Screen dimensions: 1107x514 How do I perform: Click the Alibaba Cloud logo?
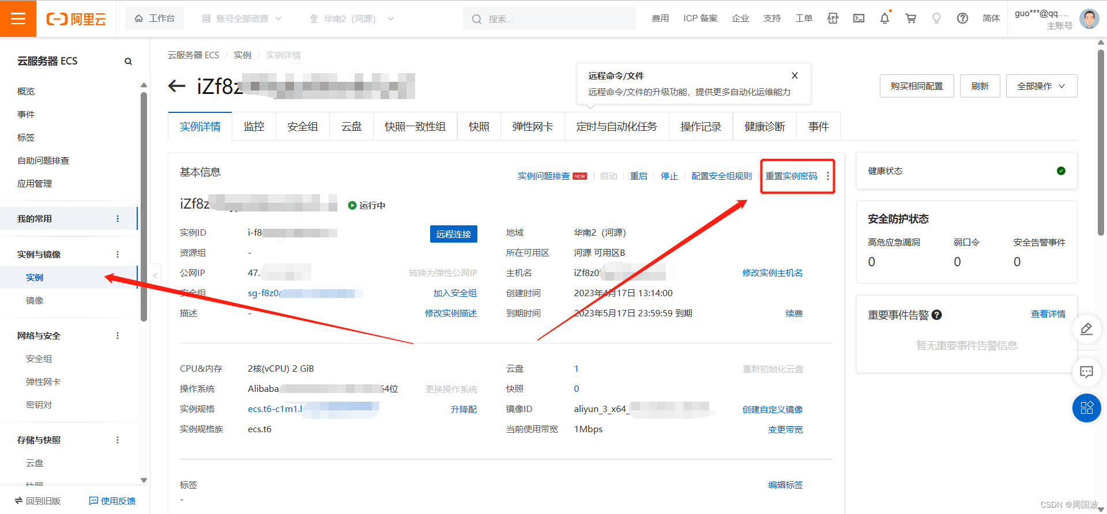pos(76,19)
